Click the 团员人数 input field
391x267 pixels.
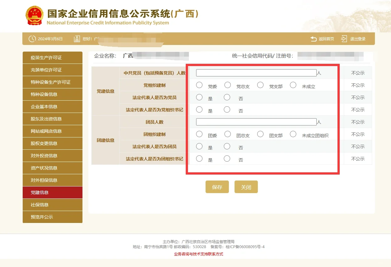[256, 122]
